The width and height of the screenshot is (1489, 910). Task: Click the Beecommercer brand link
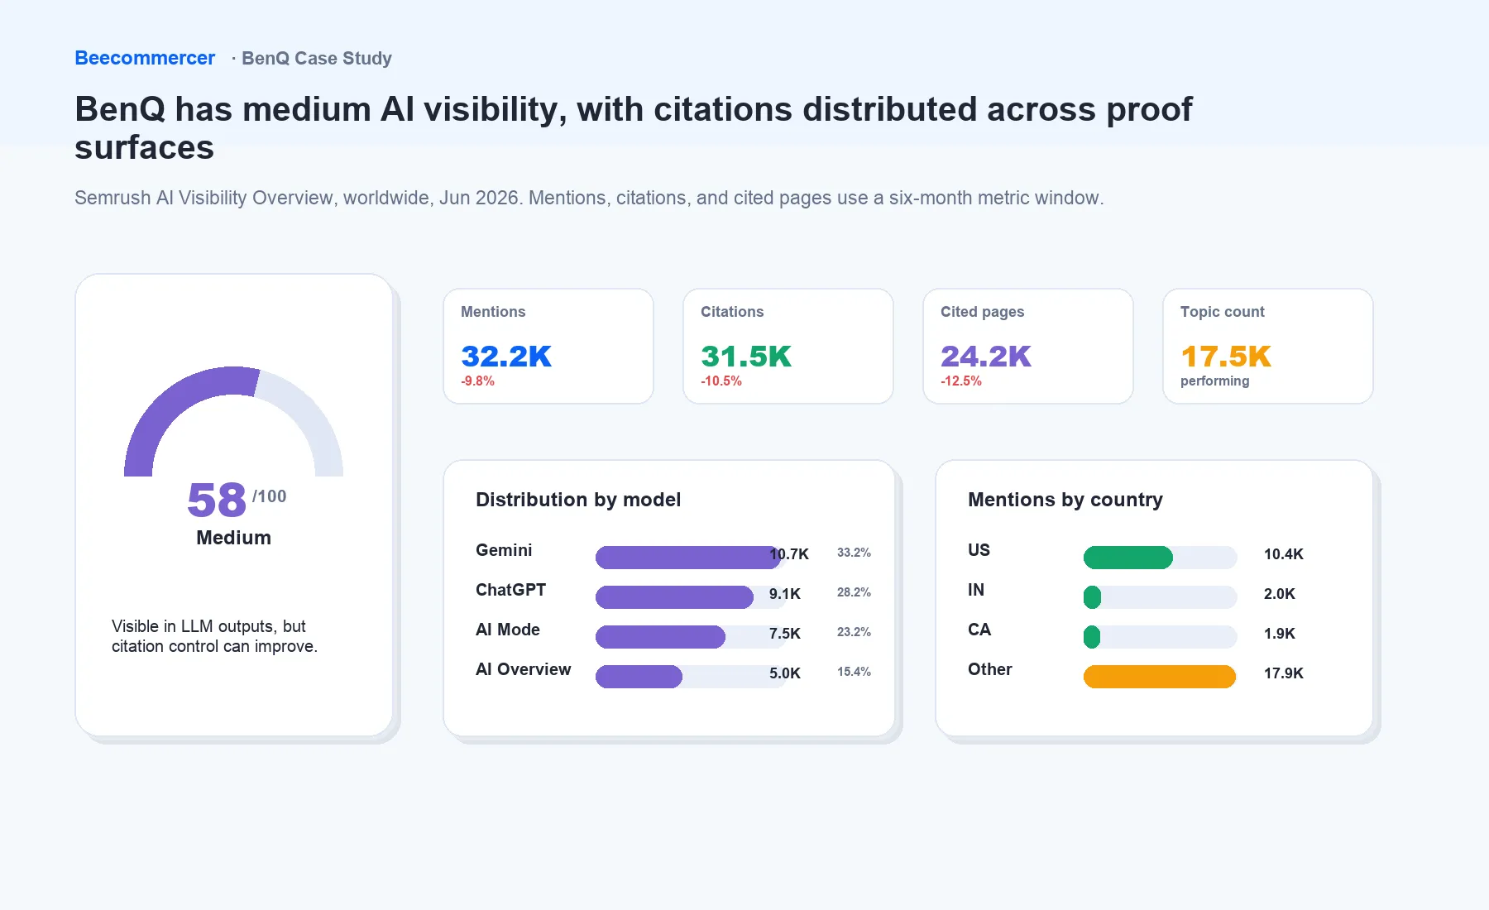(145, 58)
